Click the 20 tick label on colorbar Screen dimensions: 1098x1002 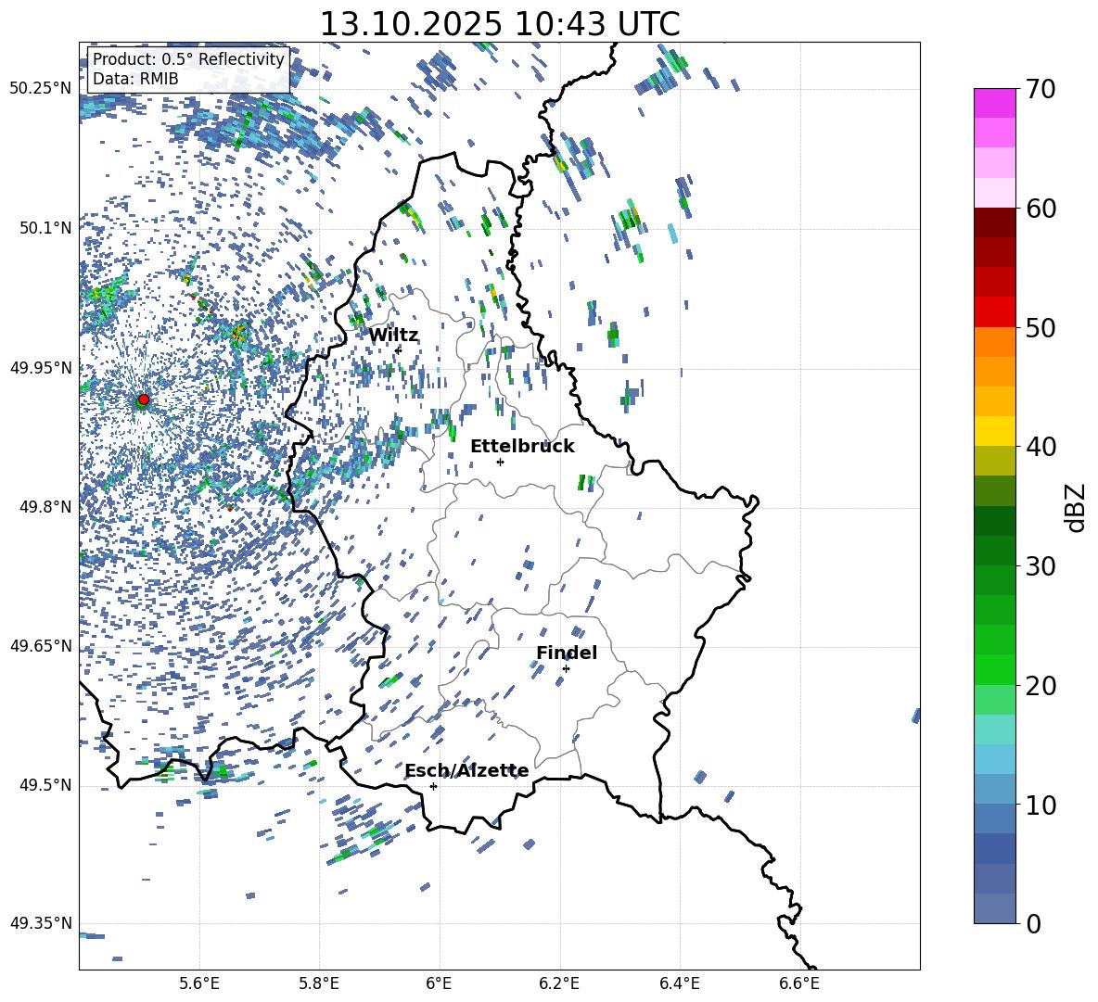1041,686
